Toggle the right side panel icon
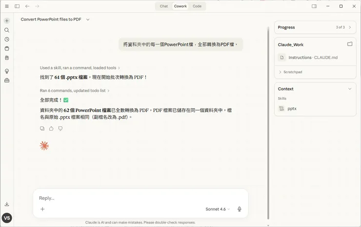 (314, 6)
